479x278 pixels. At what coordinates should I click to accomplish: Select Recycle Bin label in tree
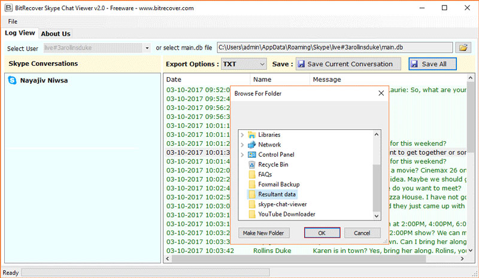[x=273, y=164]
